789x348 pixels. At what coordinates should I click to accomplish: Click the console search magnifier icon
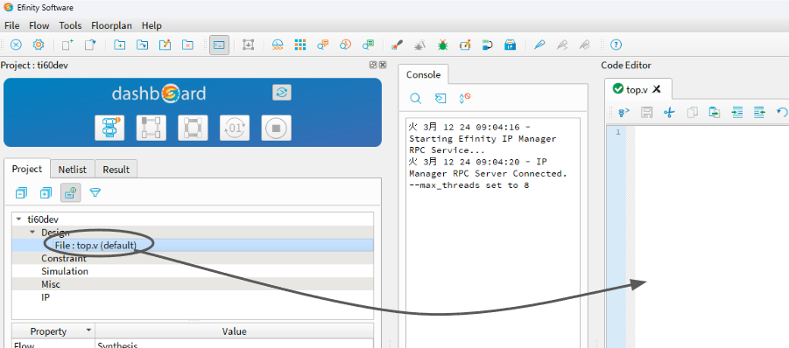tap(416, 99)
